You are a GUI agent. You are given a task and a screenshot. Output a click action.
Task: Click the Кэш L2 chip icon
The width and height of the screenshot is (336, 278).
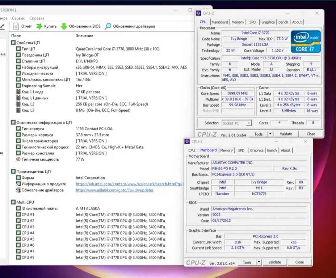pos(18,104)
